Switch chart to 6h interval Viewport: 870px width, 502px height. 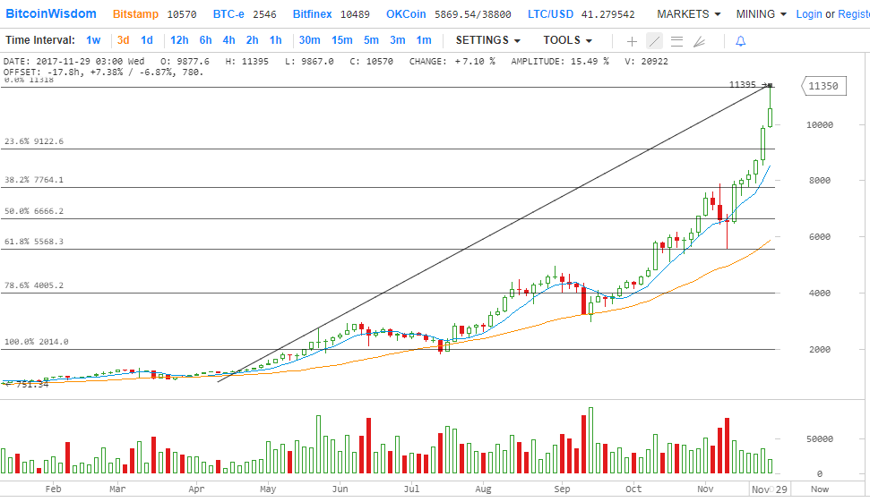pos(205,40)
